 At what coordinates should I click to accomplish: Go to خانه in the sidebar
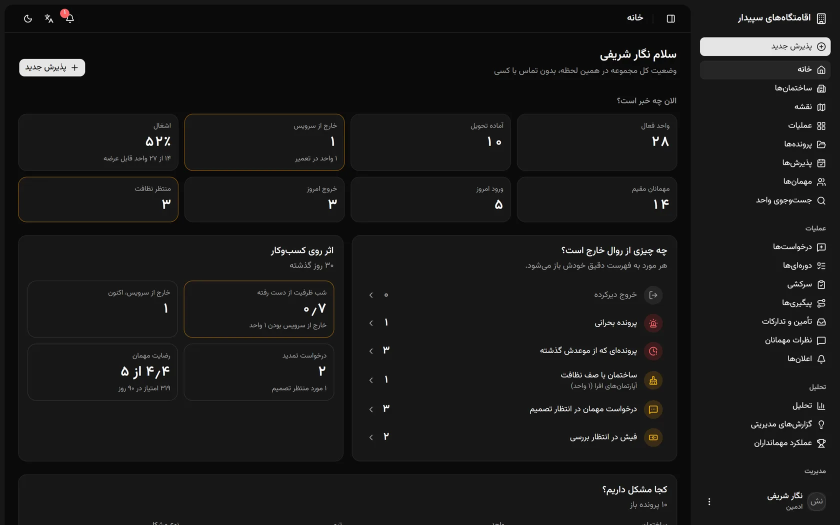765,69
